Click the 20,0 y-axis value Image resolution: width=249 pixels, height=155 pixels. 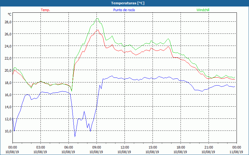click(x=8, y=70)
